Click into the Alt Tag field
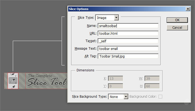Viewport: 195px width, 111px height. pyautogui.click(x=128, y=56)
